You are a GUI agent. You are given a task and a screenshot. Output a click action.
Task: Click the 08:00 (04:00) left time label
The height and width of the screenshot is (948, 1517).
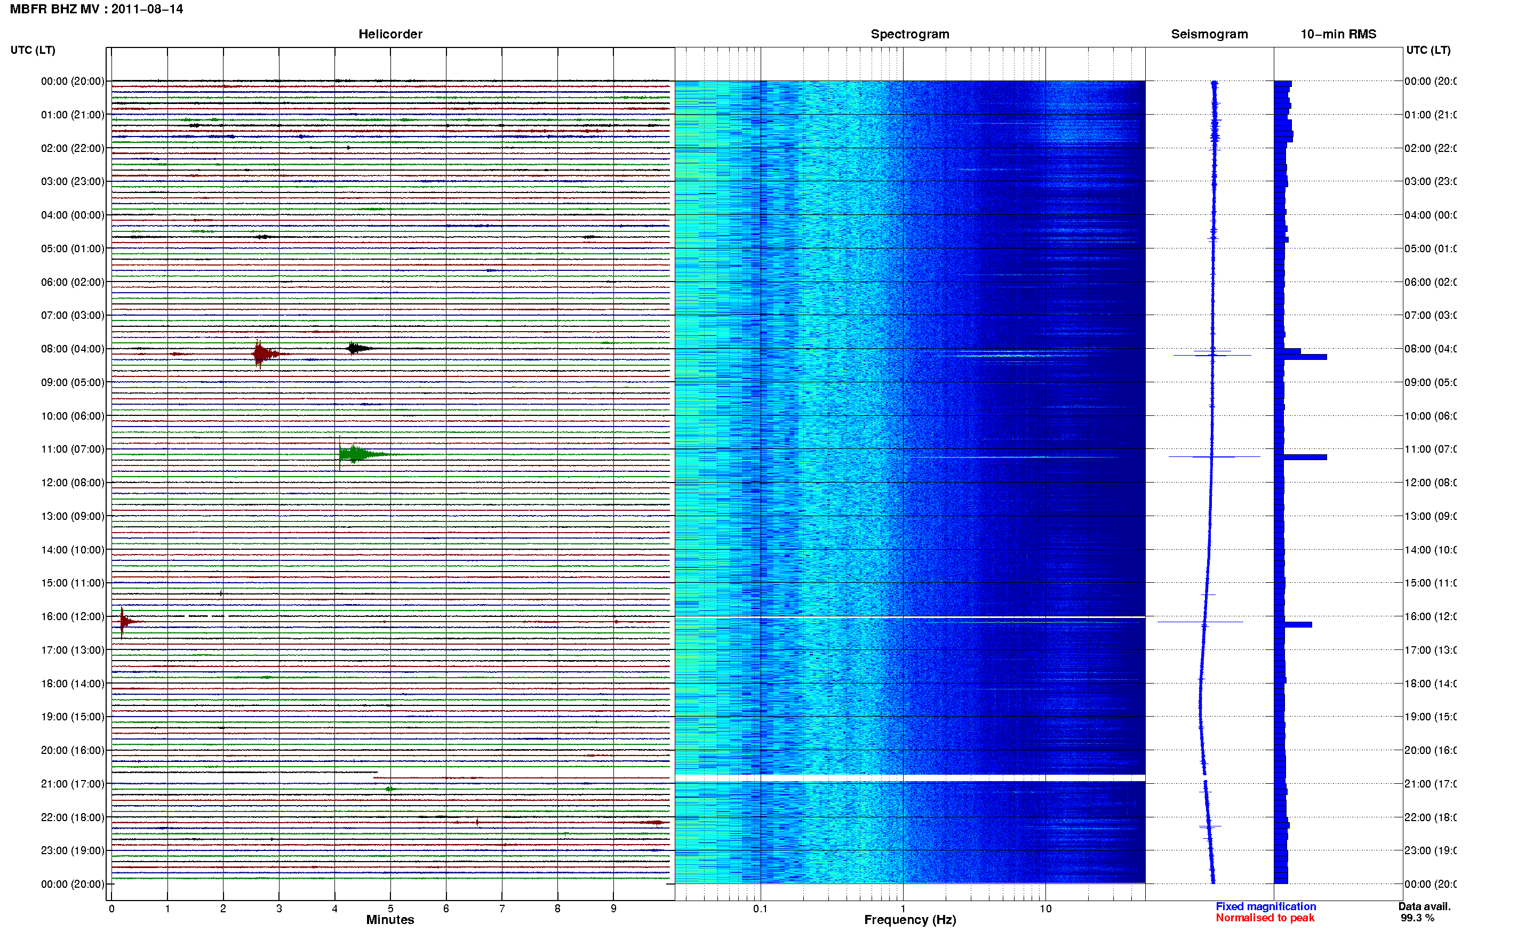[73, 349]
